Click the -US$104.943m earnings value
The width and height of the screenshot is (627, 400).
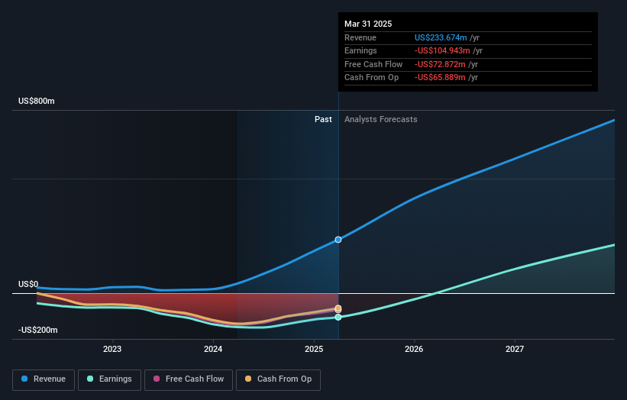[x=442, y=50]
